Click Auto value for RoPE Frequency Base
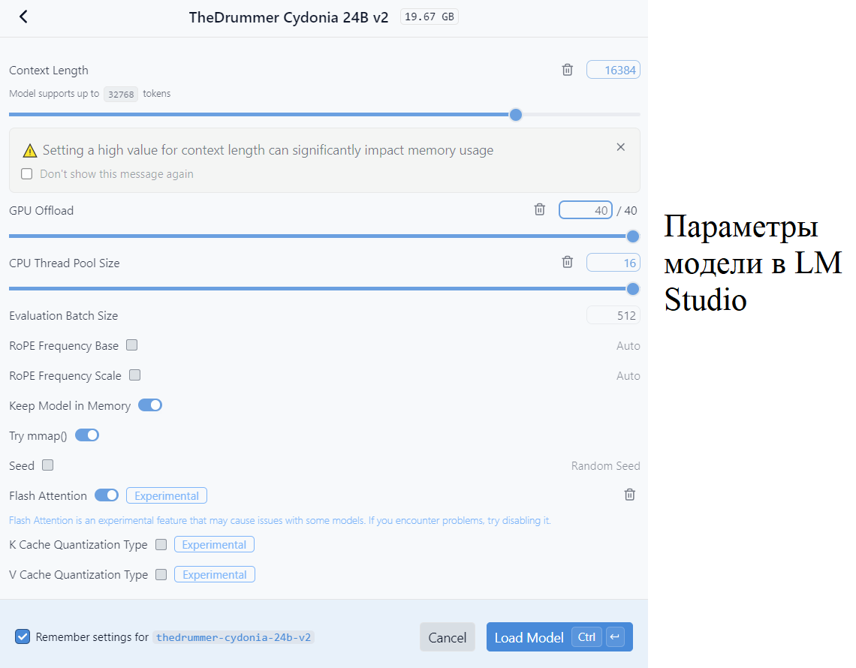The width and height of the screenshot is (856, 668). (x=628, y=345)
